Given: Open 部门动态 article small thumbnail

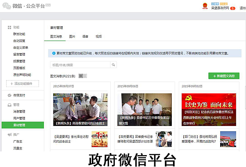Looking at the screenshot, I should point(228,139).
